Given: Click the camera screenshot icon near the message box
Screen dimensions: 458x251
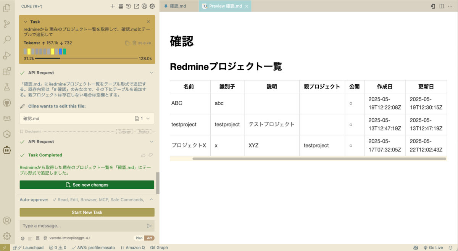Looking at the screenshot, I should click(30, 238).
